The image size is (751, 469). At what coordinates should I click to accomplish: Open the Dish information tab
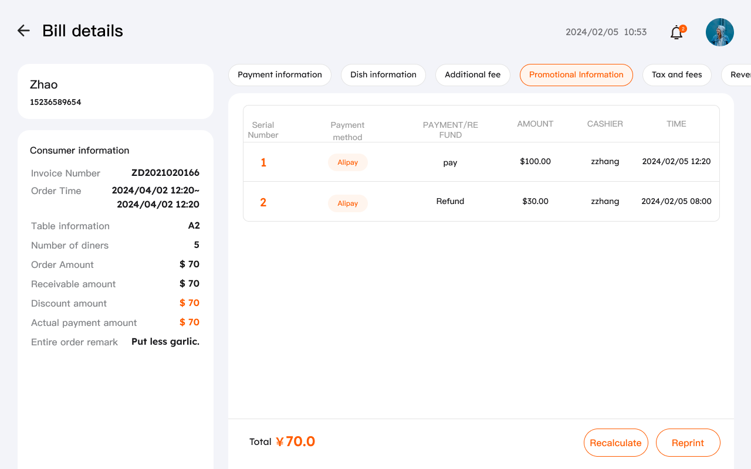point(383,75)
